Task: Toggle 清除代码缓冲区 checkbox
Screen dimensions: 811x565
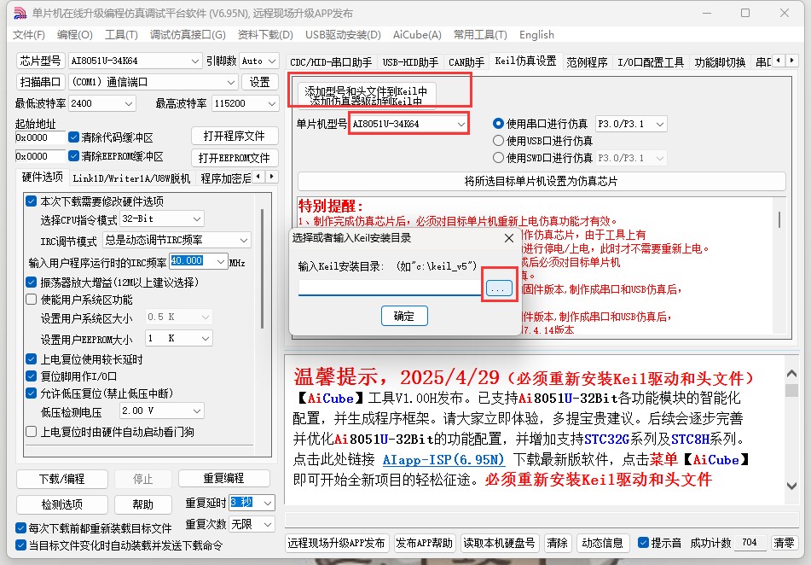Action: [73, 137]
